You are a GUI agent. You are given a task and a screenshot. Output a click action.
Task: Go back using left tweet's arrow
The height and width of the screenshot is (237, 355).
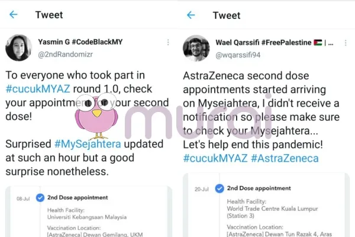[14, 15]
